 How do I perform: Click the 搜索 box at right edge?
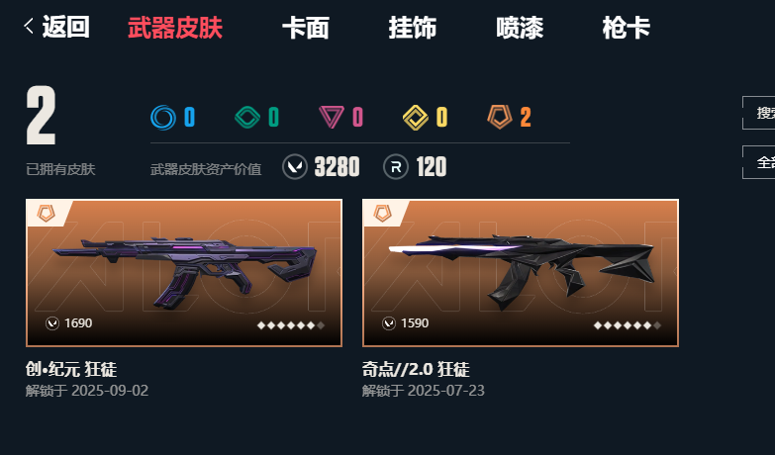coord(759,113)
